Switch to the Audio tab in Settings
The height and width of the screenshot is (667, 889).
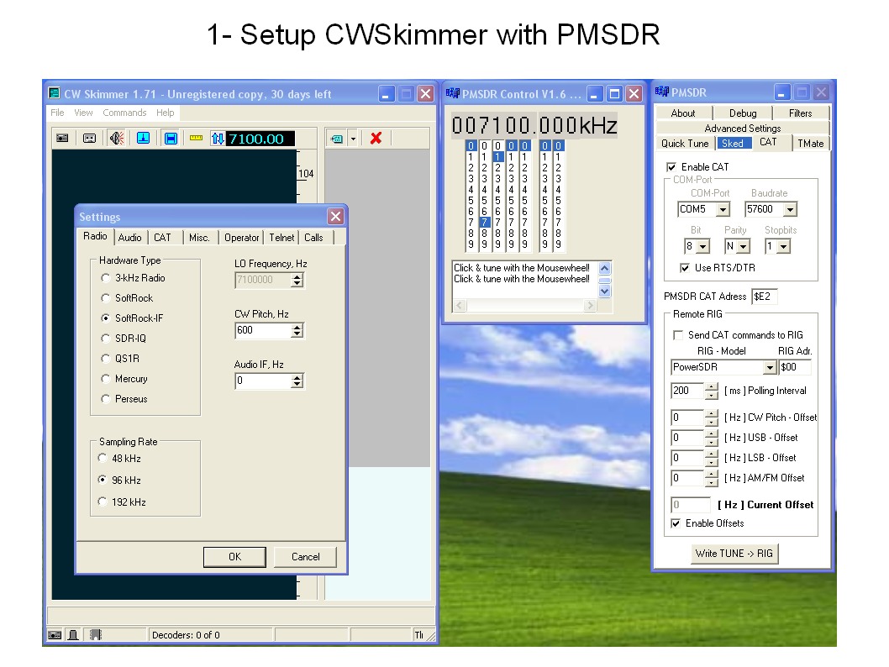pyautogui.click(x=130, y=238)
